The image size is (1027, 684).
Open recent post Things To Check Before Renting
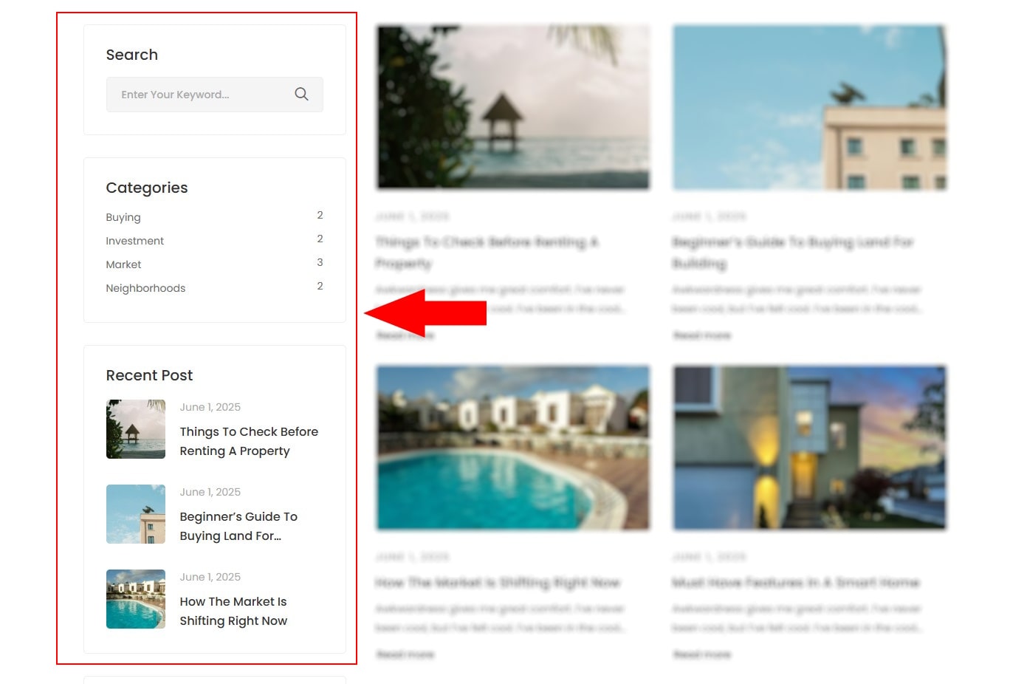[249, 441]
